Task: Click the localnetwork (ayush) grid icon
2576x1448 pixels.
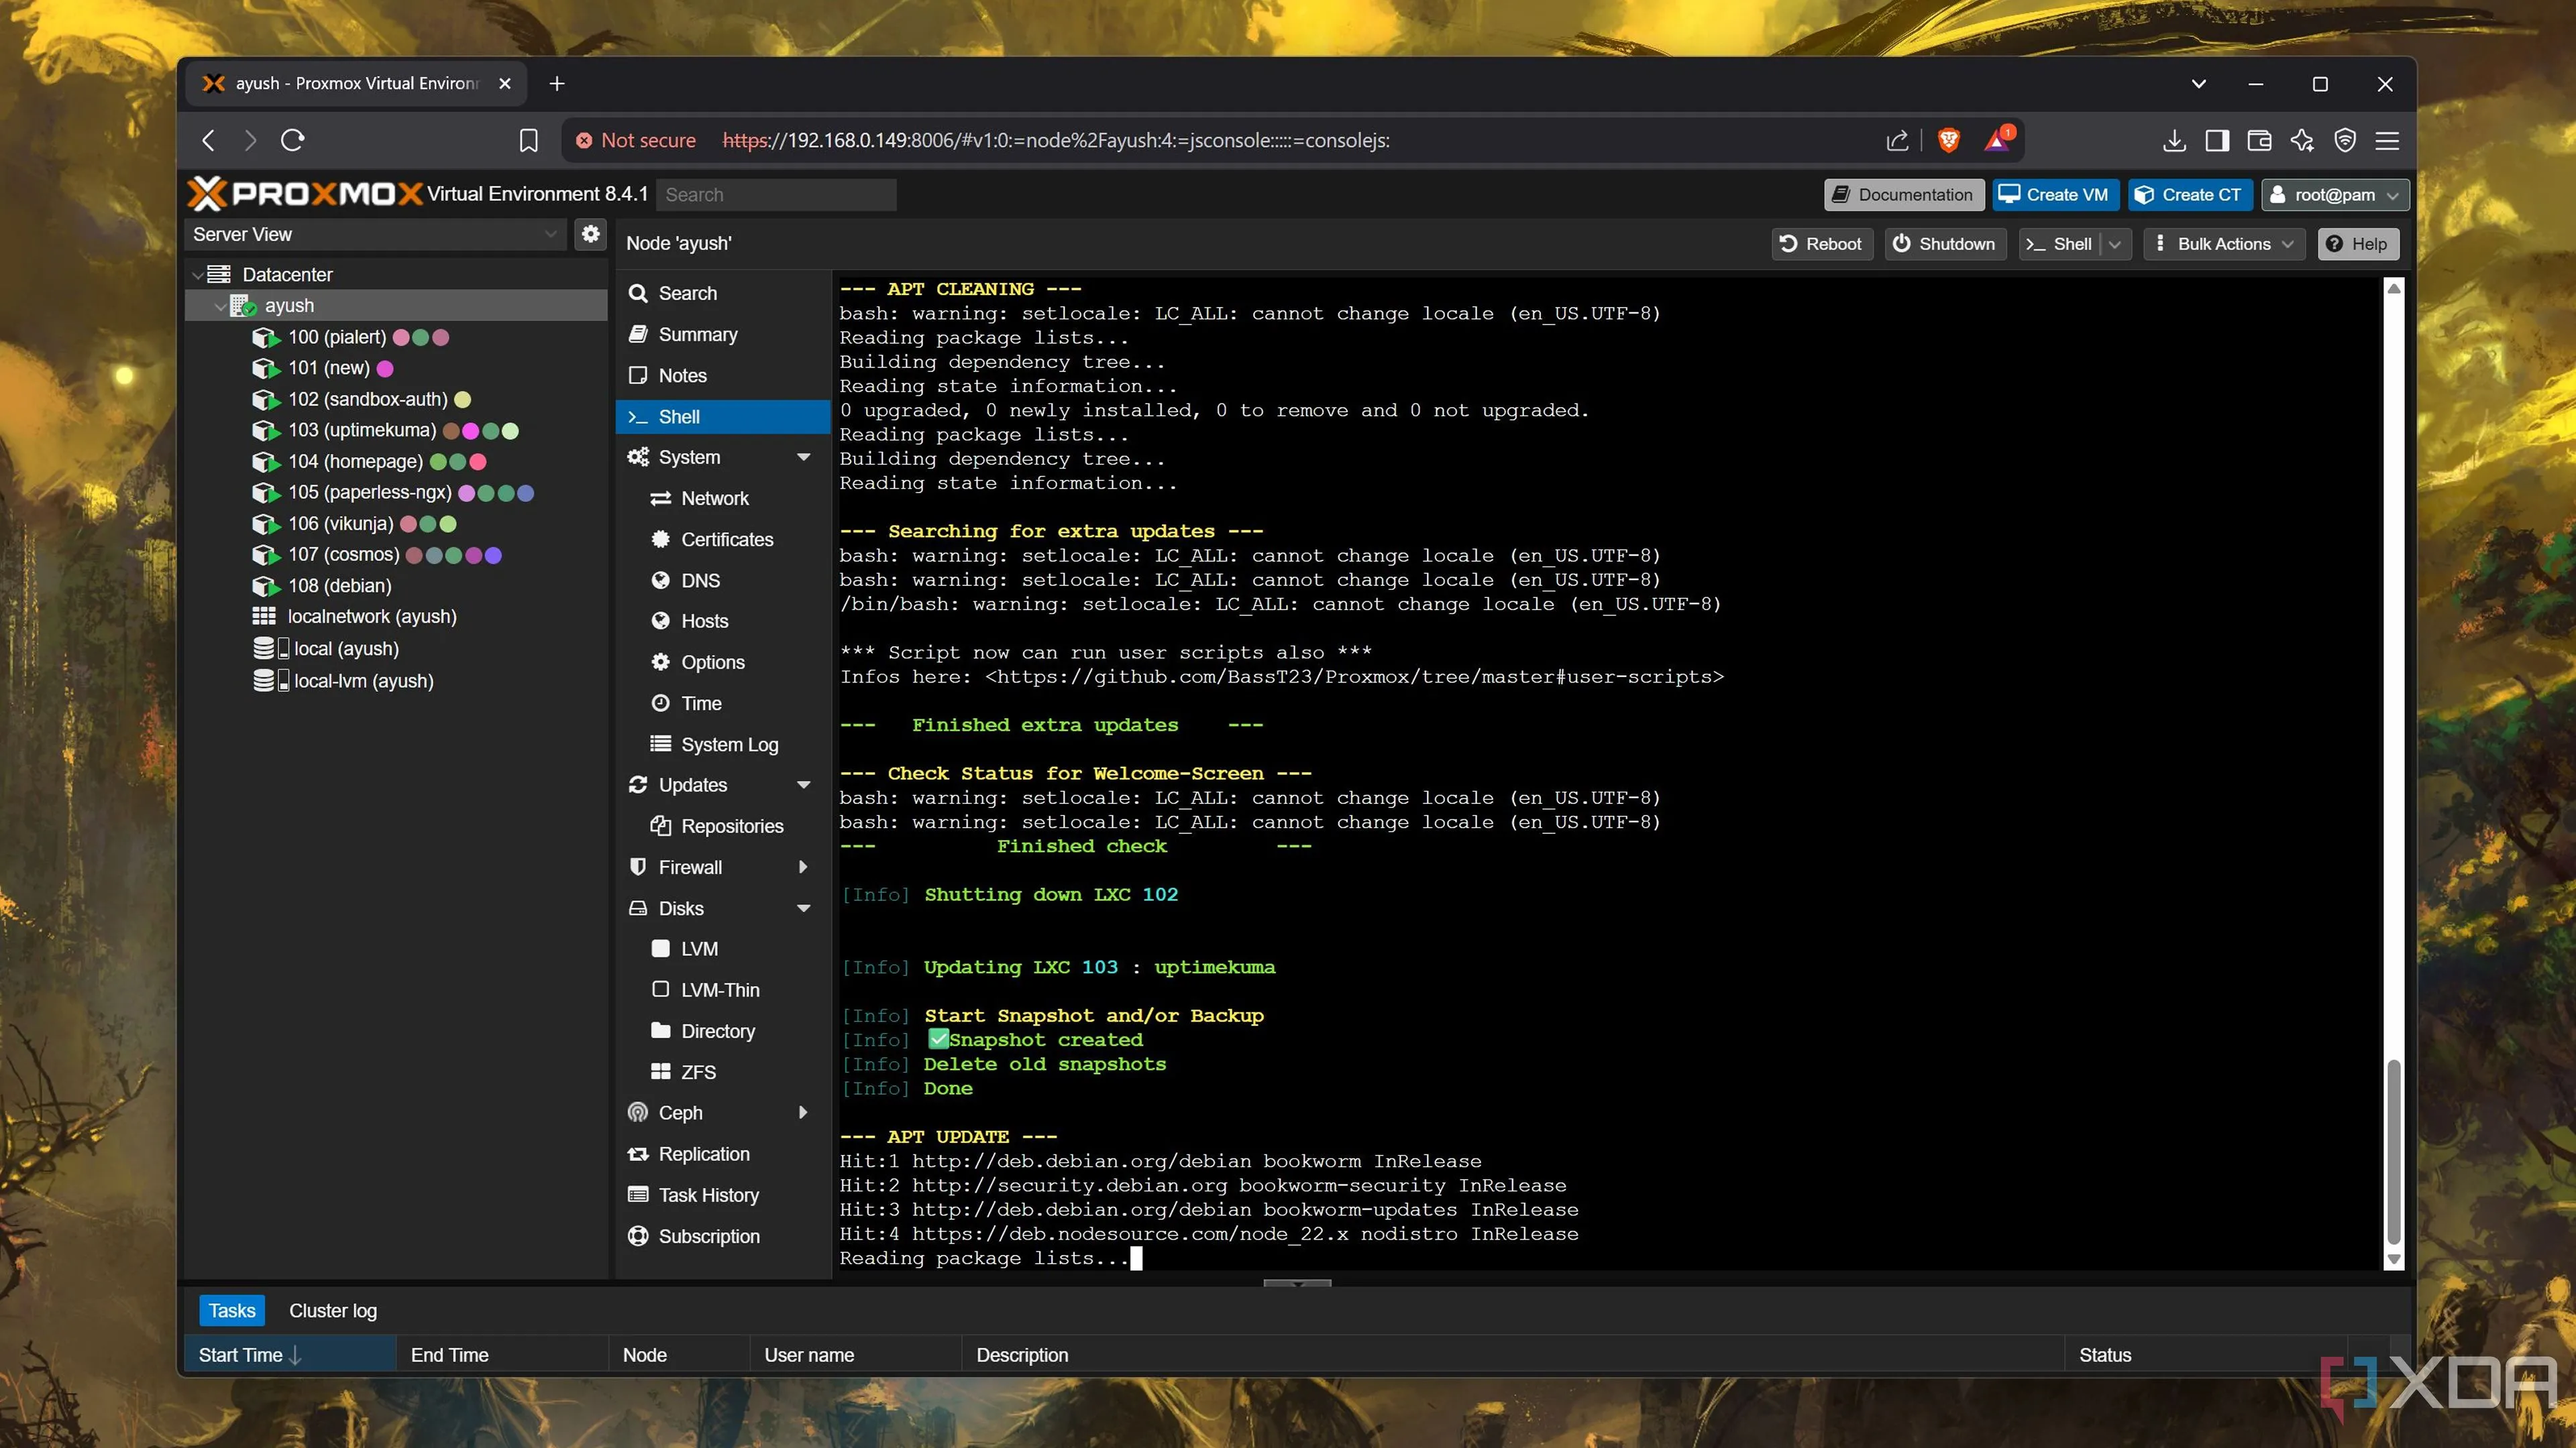Action: (x=264, y=615)
